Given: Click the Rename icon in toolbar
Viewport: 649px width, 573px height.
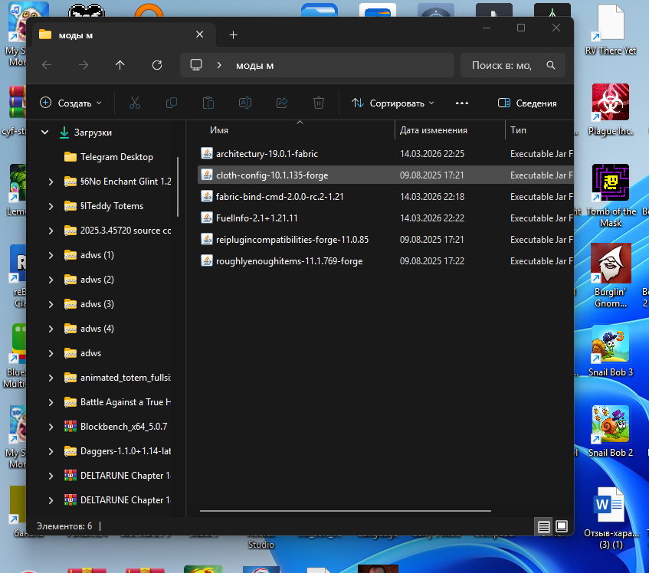Looking at the screenshot, I should [244, 103].
